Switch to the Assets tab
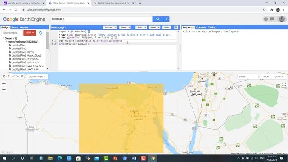 [24, 27]
